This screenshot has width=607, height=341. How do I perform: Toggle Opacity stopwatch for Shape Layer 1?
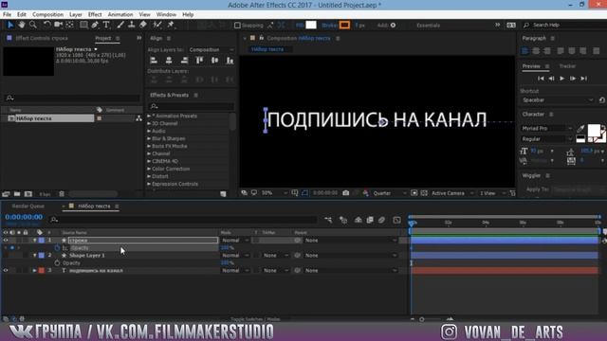click(57, 263)
